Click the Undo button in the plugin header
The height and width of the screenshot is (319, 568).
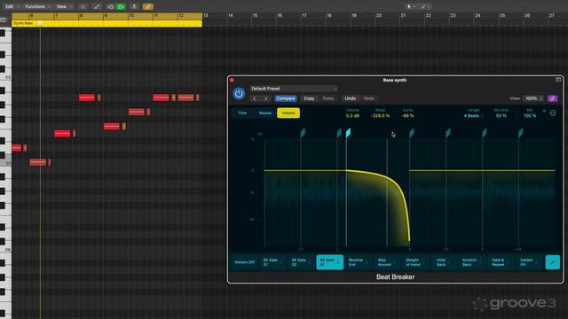point(350,98)
